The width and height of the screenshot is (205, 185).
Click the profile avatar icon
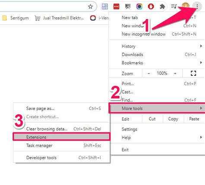click(x=186, y=6)
